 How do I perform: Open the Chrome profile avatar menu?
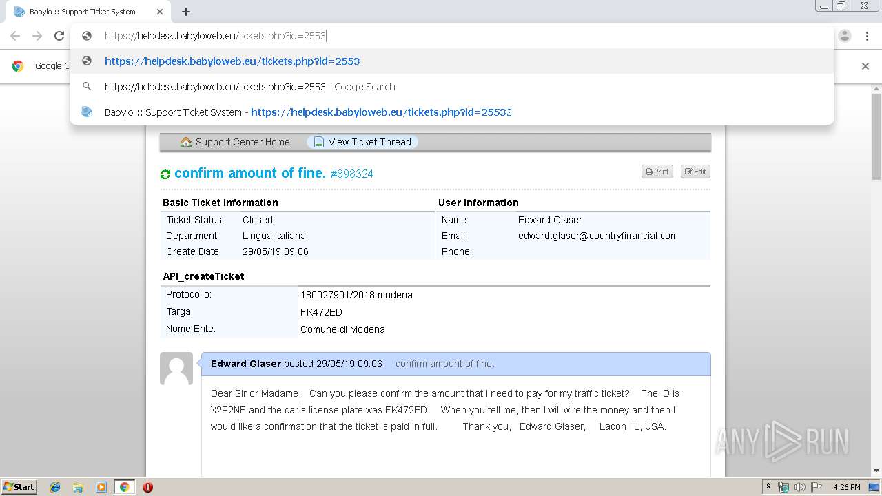point(845,36)
